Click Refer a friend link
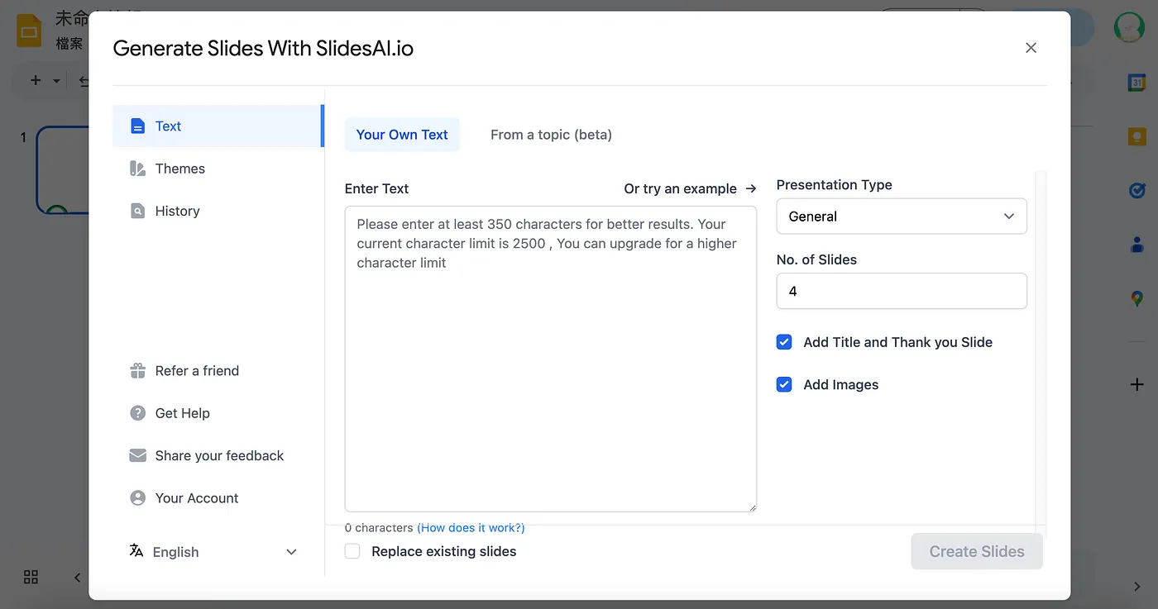 pyautogui.click(x=197, y=371)
